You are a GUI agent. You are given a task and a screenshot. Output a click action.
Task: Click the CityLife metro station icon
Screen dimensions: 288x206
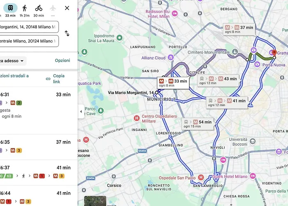pos(205,66)
